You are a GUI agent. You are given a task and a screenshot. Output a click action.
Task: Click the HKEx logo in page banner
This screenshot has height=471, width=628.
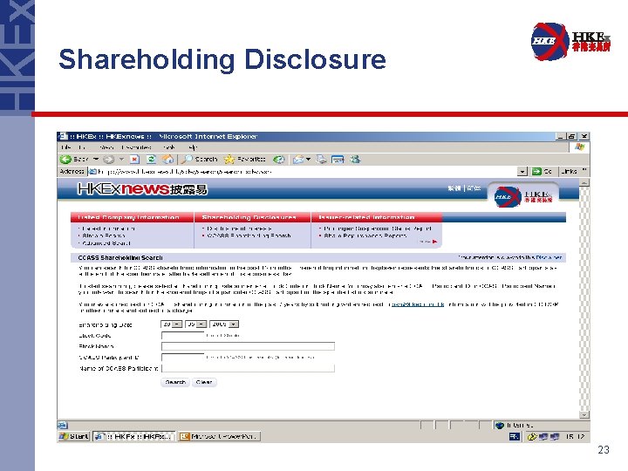[x=524, y=196]
